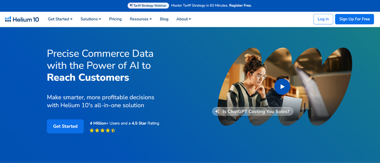Click Master Tariff Strategy in 60 Minutes text
This screenshot has width=380, height=163.
pos(200,5)
